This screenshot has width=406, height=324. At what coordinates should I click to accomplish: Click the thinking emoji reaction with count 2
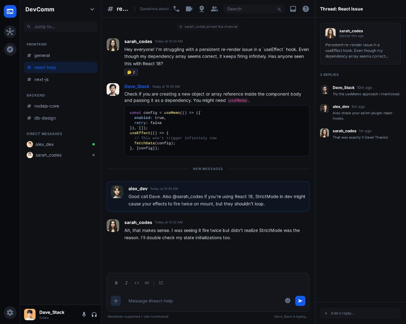tap(131, 72)
